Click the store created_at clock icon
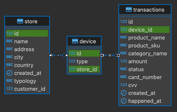 click(10, 73)
